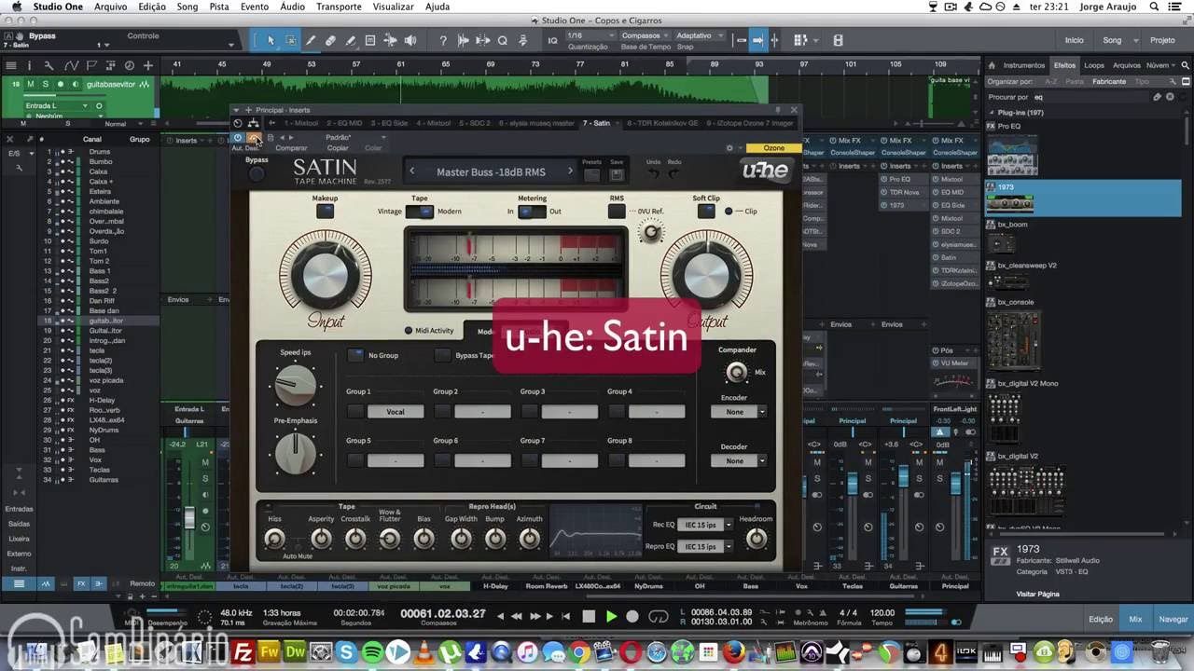The width and height of the screenshot is (1194, 671).
Task: Click the Satin Presets icon
Action: [591, 174]
